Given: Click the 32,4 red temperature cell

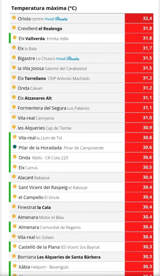Looking at the screenshot, I should pyautogui.click(x=139, y=18).
